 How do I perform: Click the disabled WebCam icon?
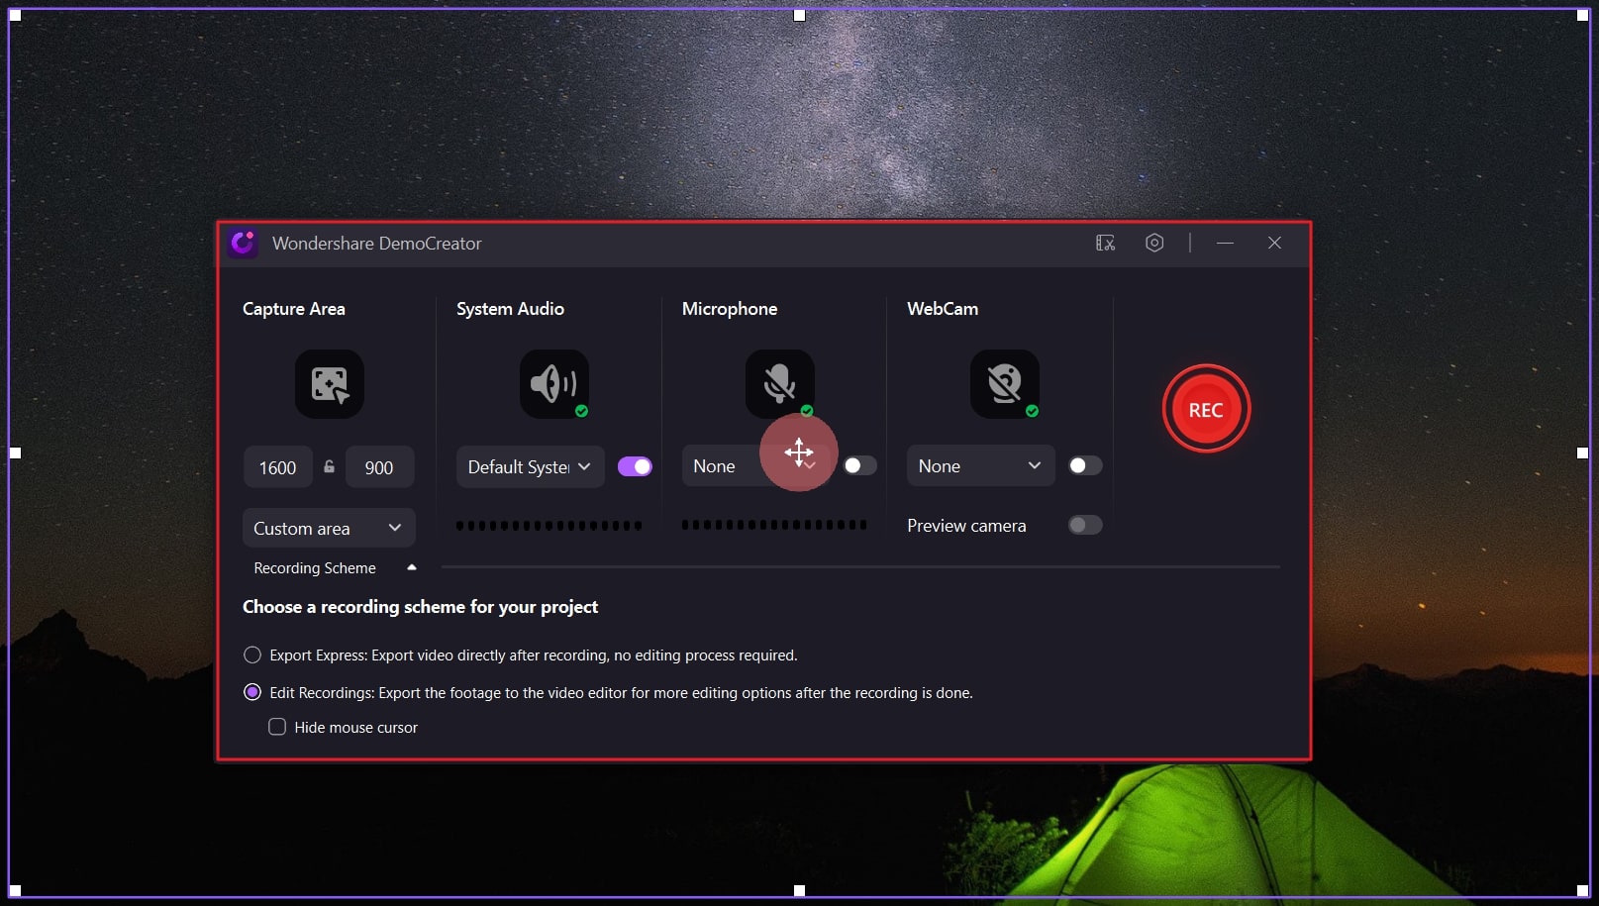pyautogui.click(x=1005, y=384)
